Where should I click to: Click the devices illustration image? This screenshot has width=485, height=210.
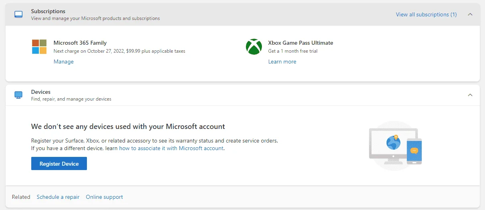pyautogui.click(x=395, y=146)
